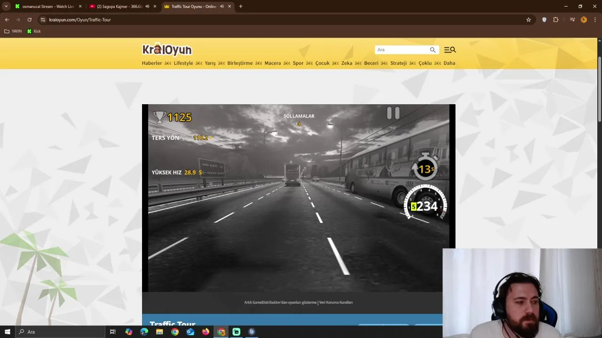Click the search magnifier icon in Ara box
The width and height of the screenshot is (602, 338).
[x=433, y=50]
